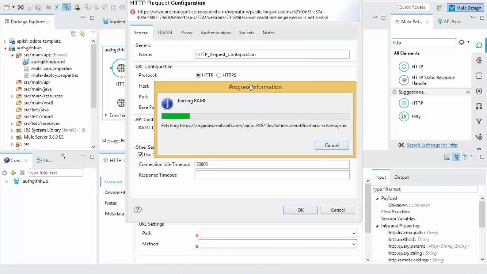Click the Response Timeout field
The image size is (487, 274).
(x=272, y=175)
